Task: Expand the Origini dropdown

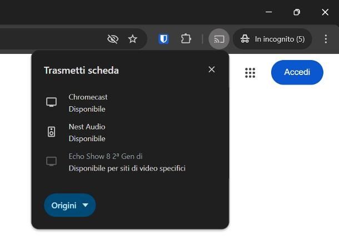Action: pyautogui.click(x=70, y=205)
